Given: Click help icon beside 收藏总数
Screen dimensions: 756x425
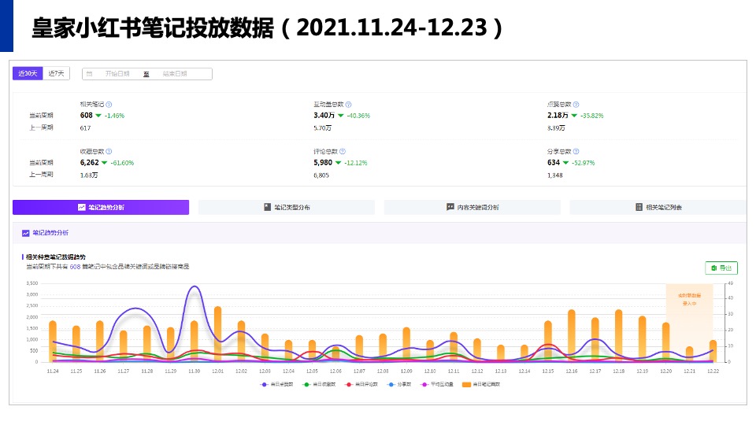Looking at the screenshot, I should click(109, 151).
